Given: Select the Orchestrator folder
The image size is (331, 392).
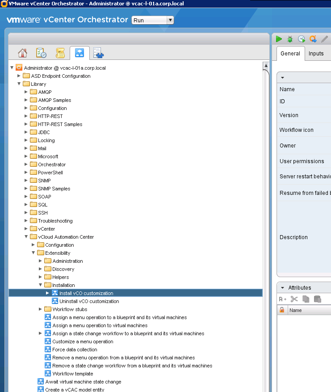Looking at the screenshot, I should (52, 164).
